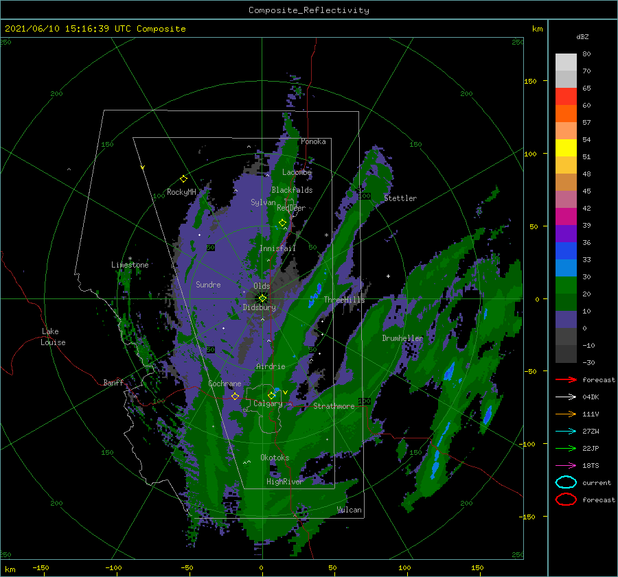Viewport: 618px width, 577px height.
Task: Select the red forecast ellipse legend icon
Action: pos(566,499)
